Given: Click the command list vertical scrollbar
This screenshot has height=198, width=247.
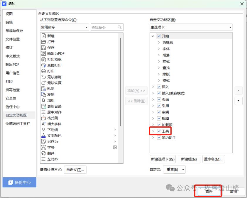Looking at the screenshot, I should click(x=121, y=82).
